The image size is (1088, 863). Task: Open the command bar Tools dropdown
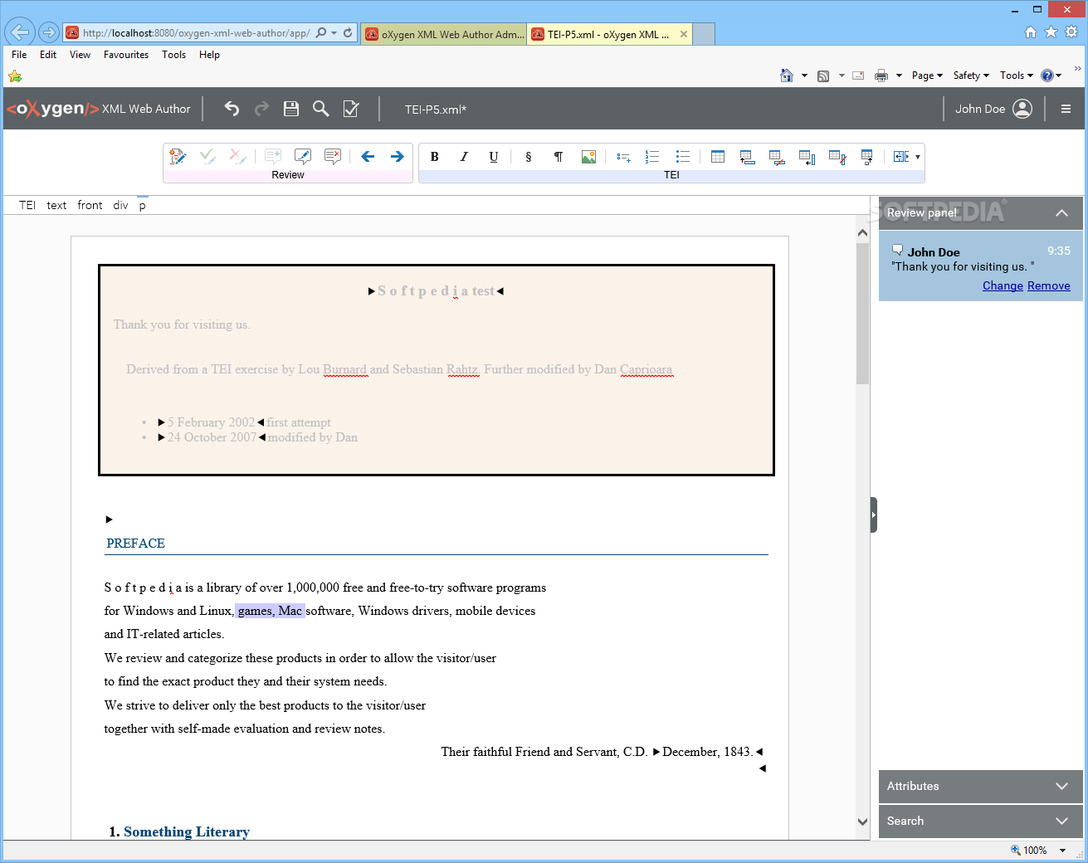1017,76
